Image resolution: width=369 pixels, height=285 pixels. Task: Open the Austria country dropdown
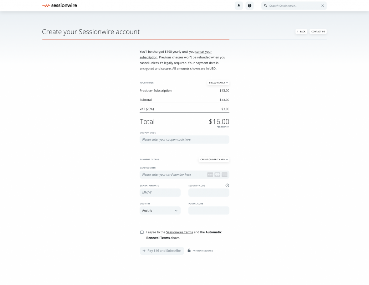pos(160,211)
